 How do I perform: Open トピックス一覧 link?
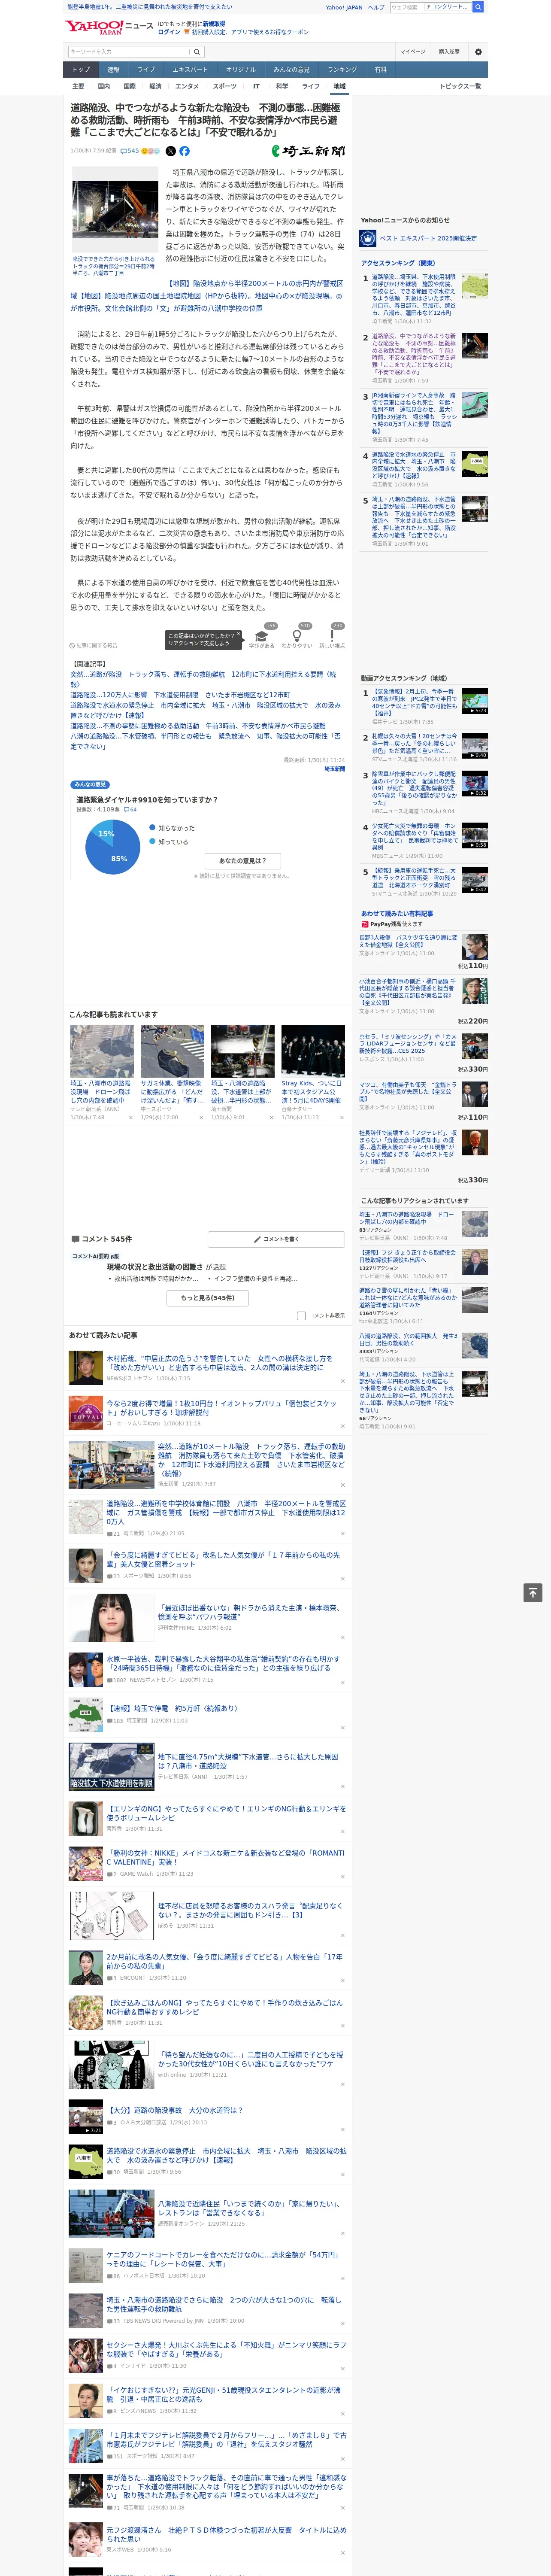click(460, 86)
